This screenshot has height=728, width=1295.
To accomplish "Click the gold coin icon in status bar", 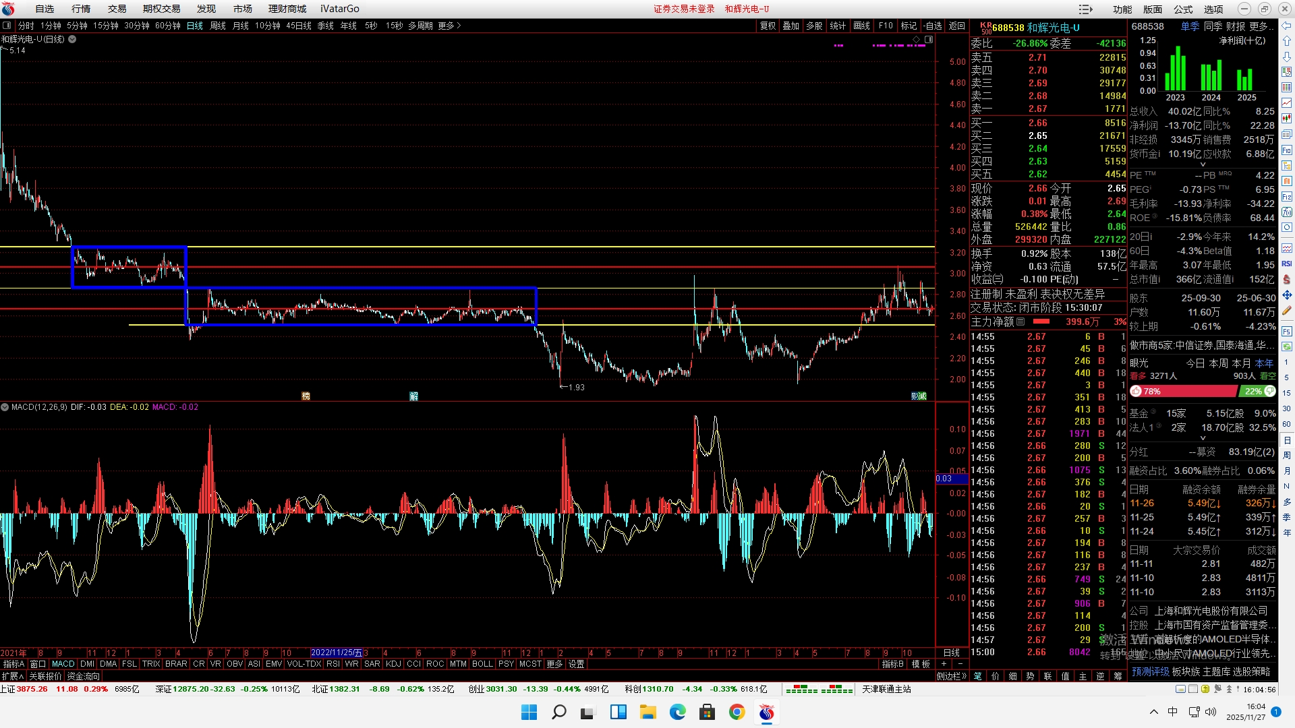I will (x=1205, y=689).
